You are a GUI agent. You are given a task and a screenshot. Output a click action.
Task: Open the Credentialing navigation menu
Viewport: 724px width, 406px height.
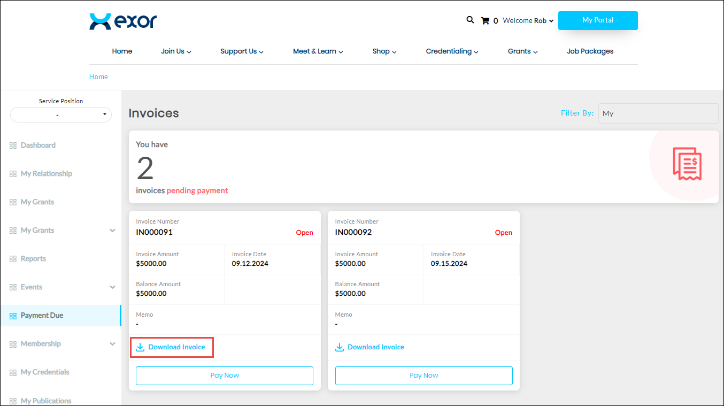coord(452,51)
